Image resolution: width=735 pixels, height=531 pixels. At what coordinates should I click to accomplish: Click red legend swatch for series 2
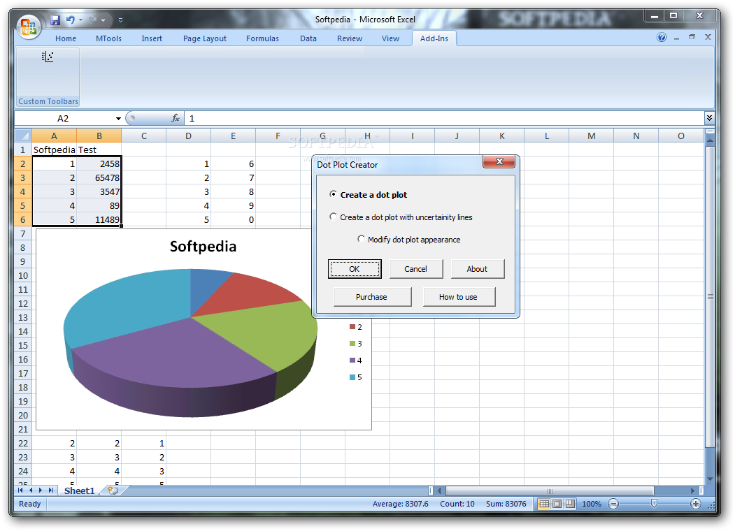[x=352, y=327]
